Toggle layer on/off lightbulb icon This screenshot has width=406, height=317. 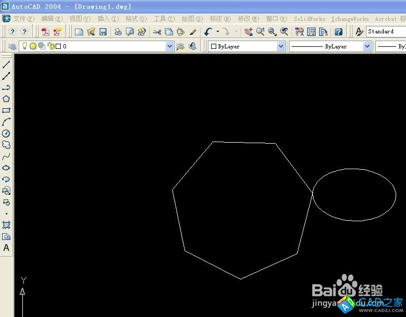click(24, 46)
